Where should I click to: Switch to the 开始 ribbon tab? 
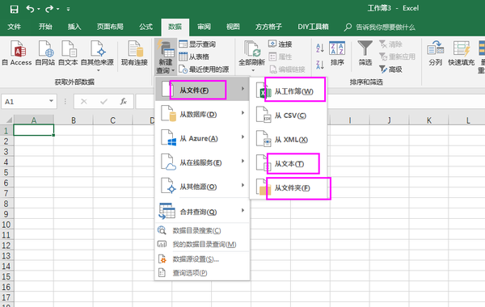45,27
